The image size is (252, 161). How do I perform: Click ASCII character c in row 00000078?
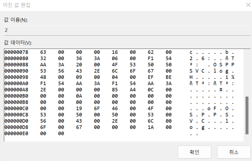click(x=191, y=52)
